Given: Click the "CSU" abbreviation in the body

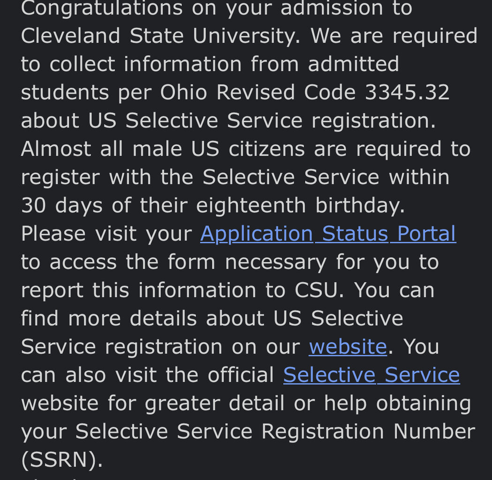Looking at the screenshot, I should [316, 290].
